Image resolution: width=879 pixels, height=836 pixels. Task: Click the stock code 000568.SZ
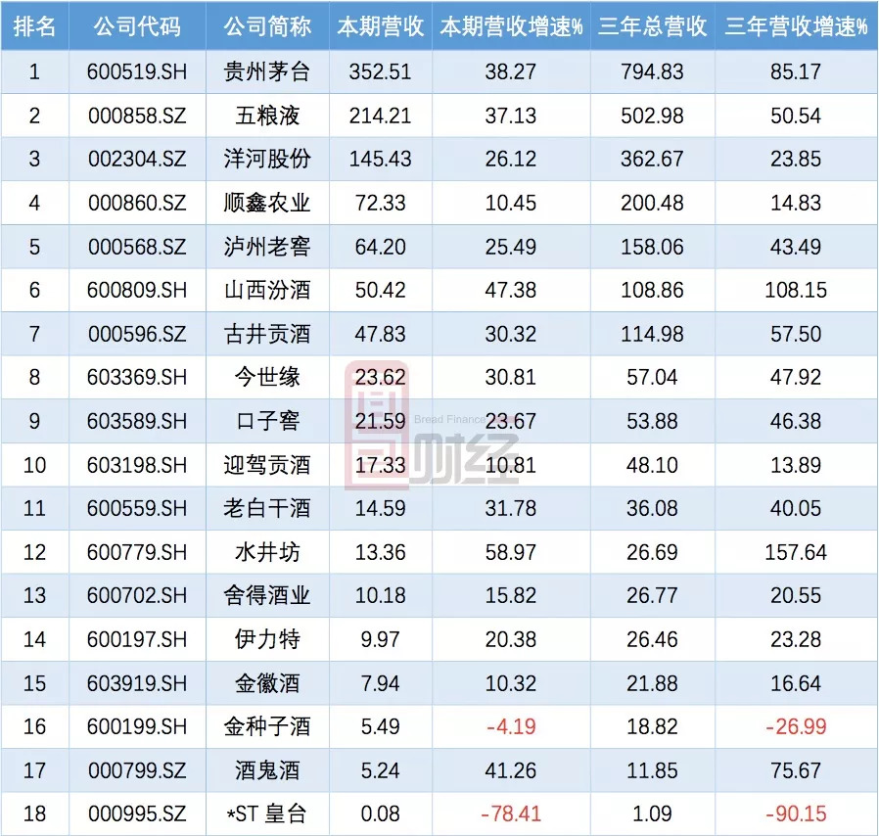tap(137, 247)
